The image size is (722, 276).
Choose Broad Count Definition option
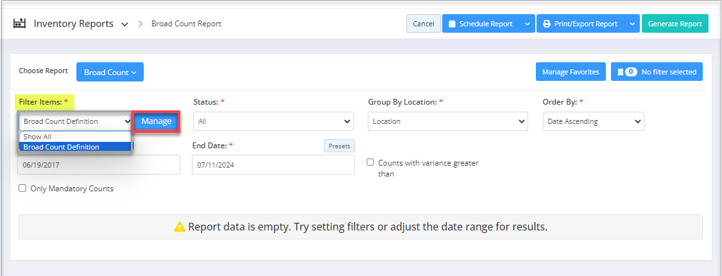[62, 147]
